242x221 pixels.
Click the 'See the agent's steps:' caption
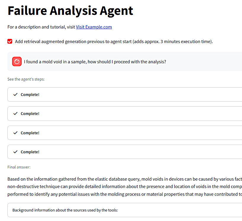(x=26, y=79)
